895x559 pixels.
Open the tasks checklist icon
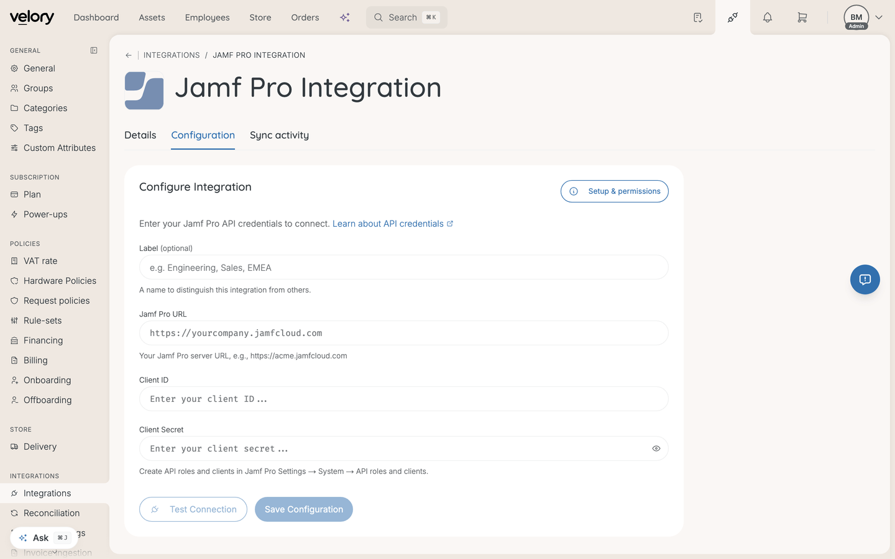[x=698, y=17]
